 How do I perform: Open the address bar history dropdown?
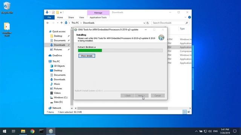pos(144,23)
